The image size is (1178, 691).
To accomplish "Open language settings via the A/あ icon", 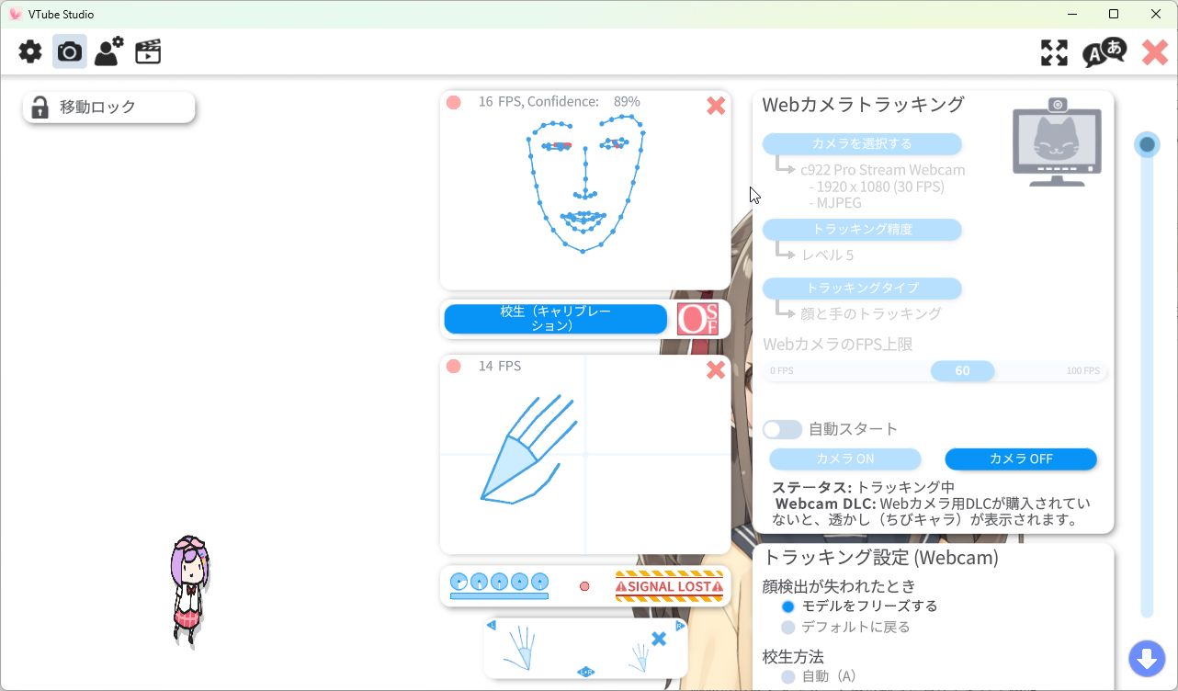I will (1105, 52).
